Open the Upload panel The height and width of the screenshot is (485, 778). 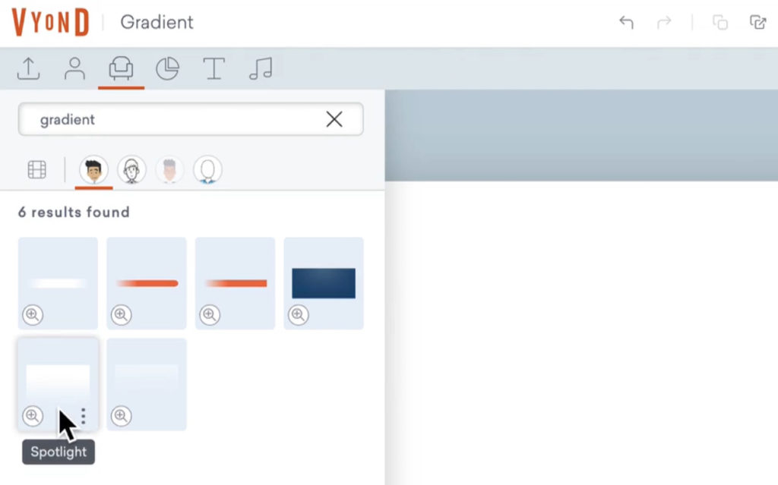tap(28, 68)
